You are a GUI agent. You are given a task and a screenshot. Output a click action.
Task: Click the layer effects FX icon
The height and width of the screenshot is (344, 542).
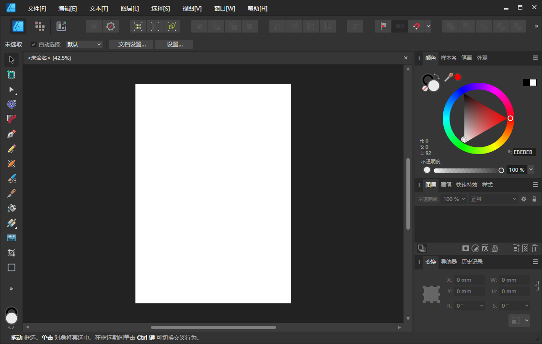click(485, 248)
